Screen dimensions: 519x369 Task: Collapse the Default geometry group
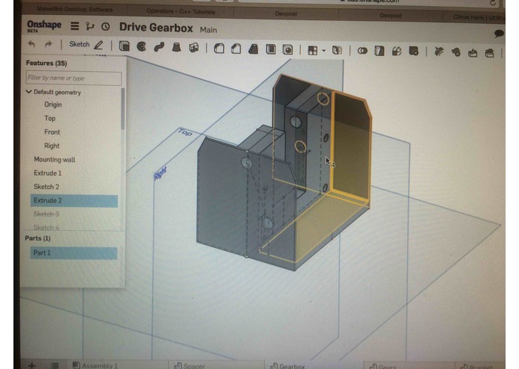(29, 92)
